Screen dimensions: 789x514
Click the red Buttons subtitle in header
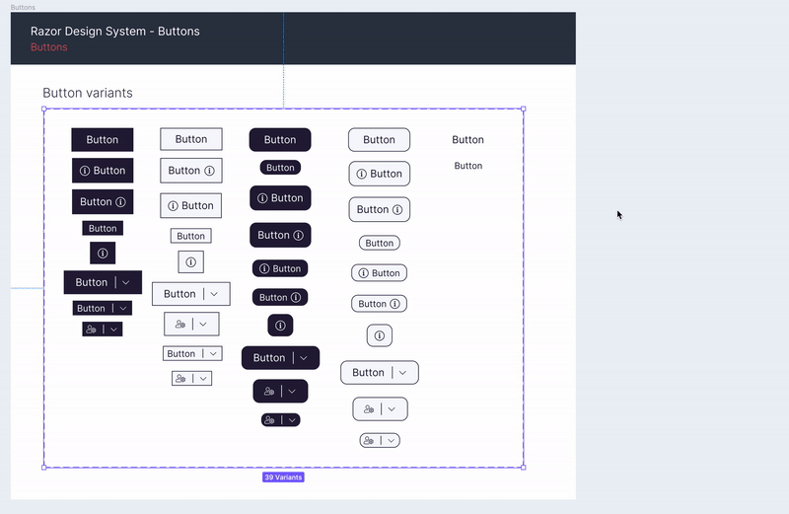point(49,47)
